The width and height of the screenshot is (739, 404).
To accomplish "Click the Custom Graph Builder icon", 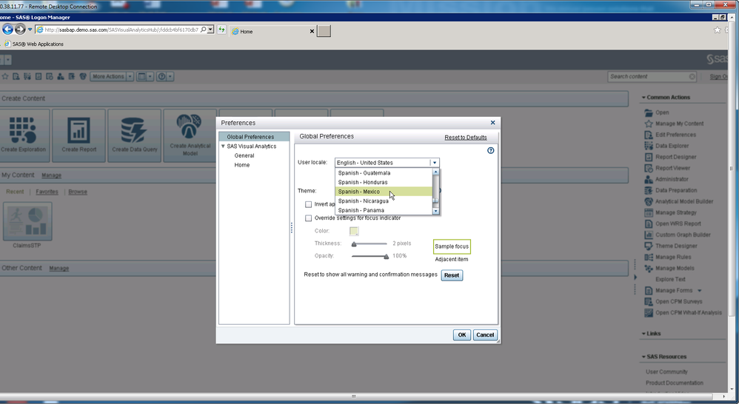I will tap(649, 235).
